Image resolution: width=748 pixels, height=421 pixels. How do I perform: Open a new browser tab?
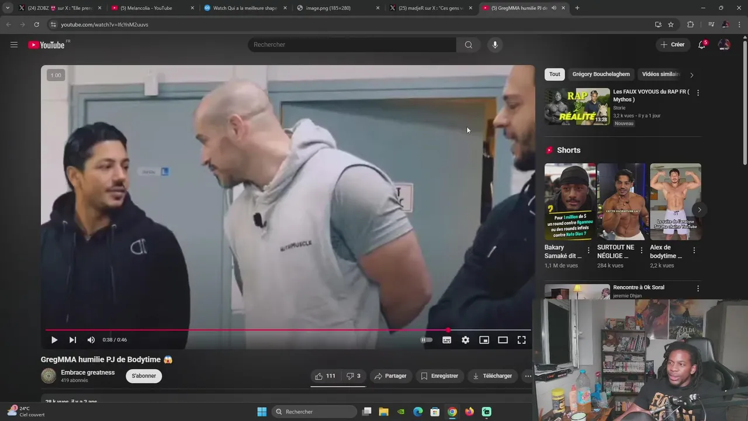[577, 8]
